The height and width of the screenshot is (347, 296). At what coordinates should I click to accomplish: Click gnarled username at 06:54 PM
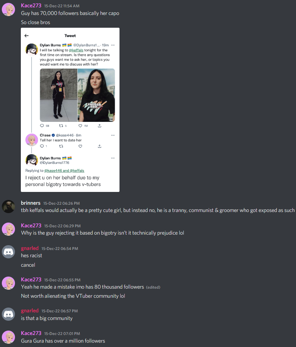click(30, 248)
